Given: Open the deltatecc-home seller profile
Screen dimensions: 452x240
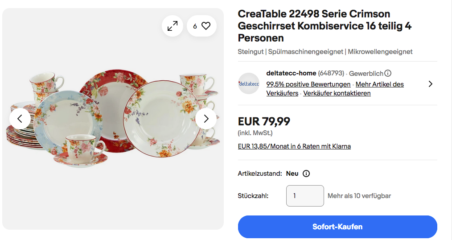Looking at the screenshot, I should (291, 73).
